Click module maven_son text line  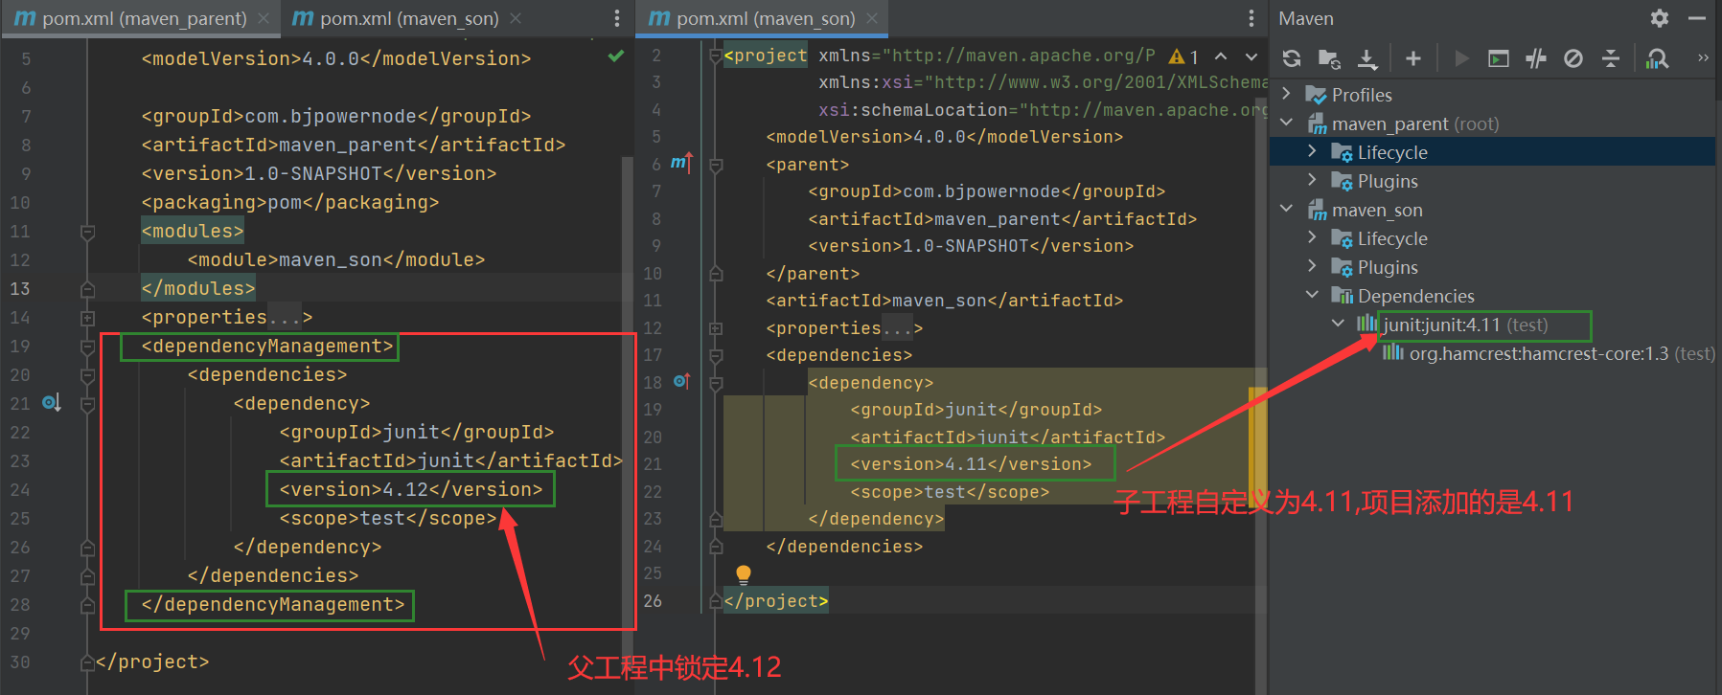(x=336, y=259)
